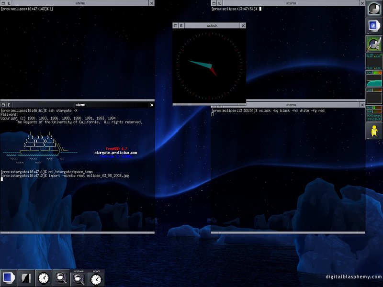Click the analog clock face in xclock
The width and height of the screenshot is (383, 287).
pyautogui.click(x=209, y=66)
